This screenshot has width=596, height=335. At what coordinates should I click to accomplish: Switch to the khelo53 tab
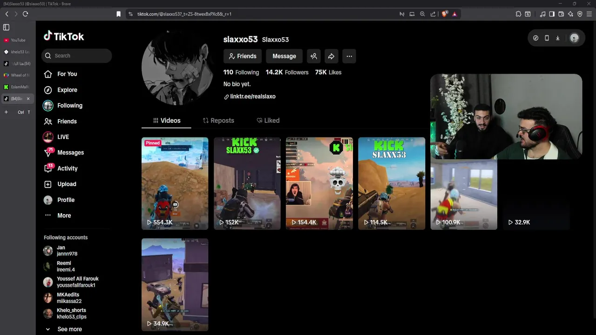(x=17, y=52)
